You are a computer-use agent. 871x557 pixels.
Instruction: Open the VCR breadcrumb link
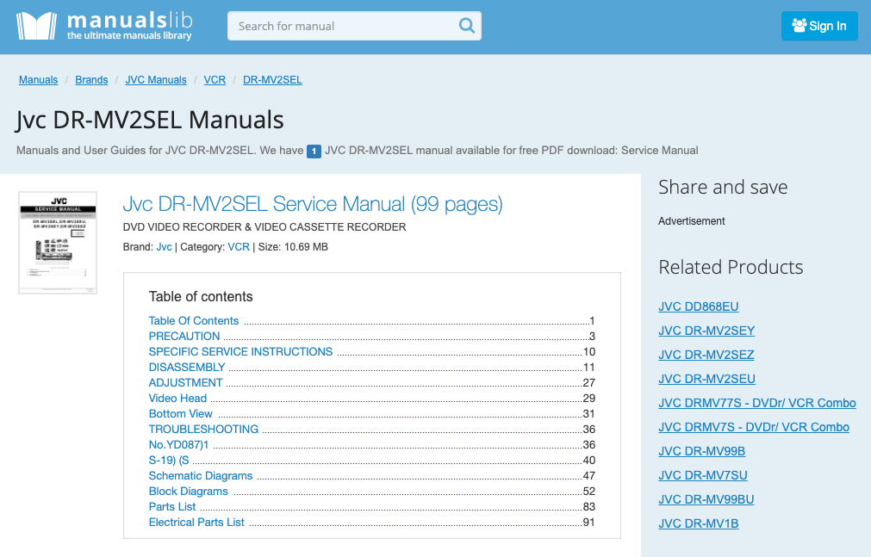click(x=215, y=80)
